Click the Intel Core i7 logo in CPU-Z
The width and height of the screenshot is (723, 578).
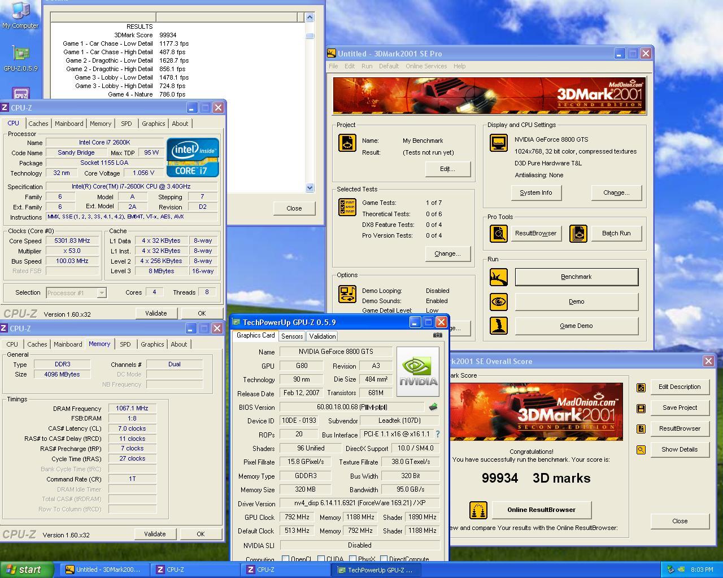(x=193, y=157)
